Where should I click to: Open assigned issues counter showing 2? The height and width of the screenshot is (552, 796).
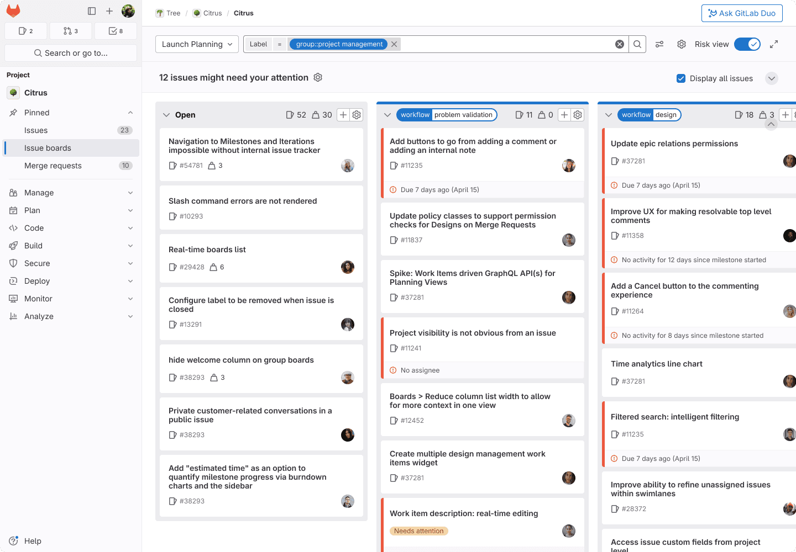coord(25,31)
